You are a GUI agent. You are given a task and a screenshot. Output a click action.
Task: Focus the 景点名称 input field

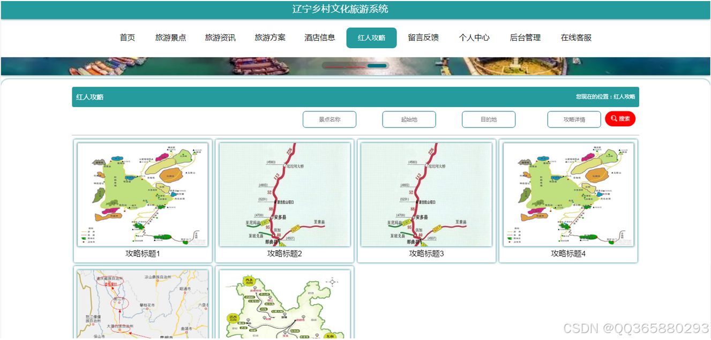click(x=330, y=119)
